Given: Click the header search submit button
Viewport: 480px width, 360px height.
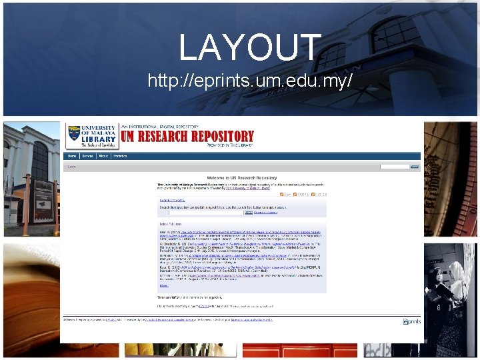Looking at the screenshot, I should tap(415, 167).
